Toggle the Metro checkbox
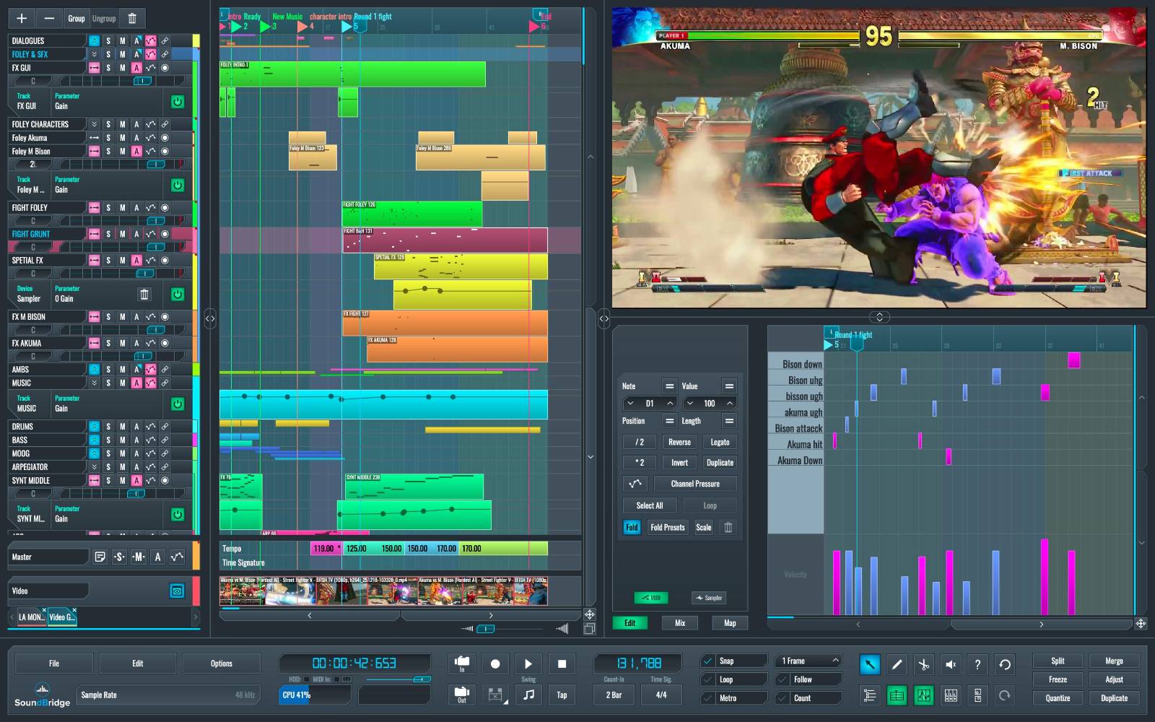The image size is (1155, 722). click(707, 698)
